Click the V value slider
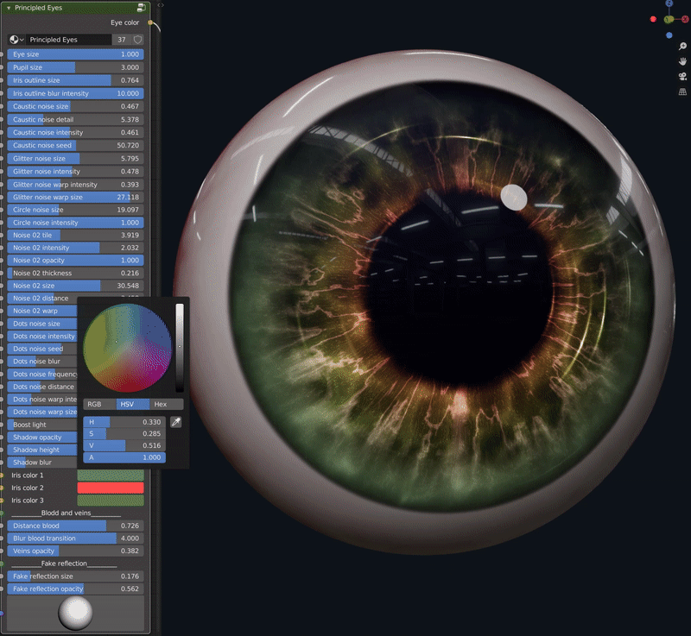Image resolution: width=691 pixels, height=636 pixels. [124, 445]
